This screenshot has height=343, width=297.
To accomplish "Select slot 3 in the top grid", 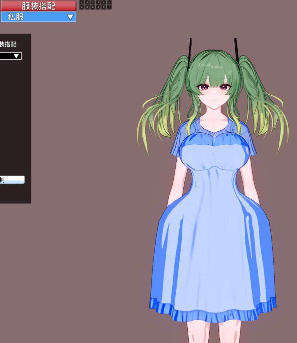I will [x=98, y=2].
